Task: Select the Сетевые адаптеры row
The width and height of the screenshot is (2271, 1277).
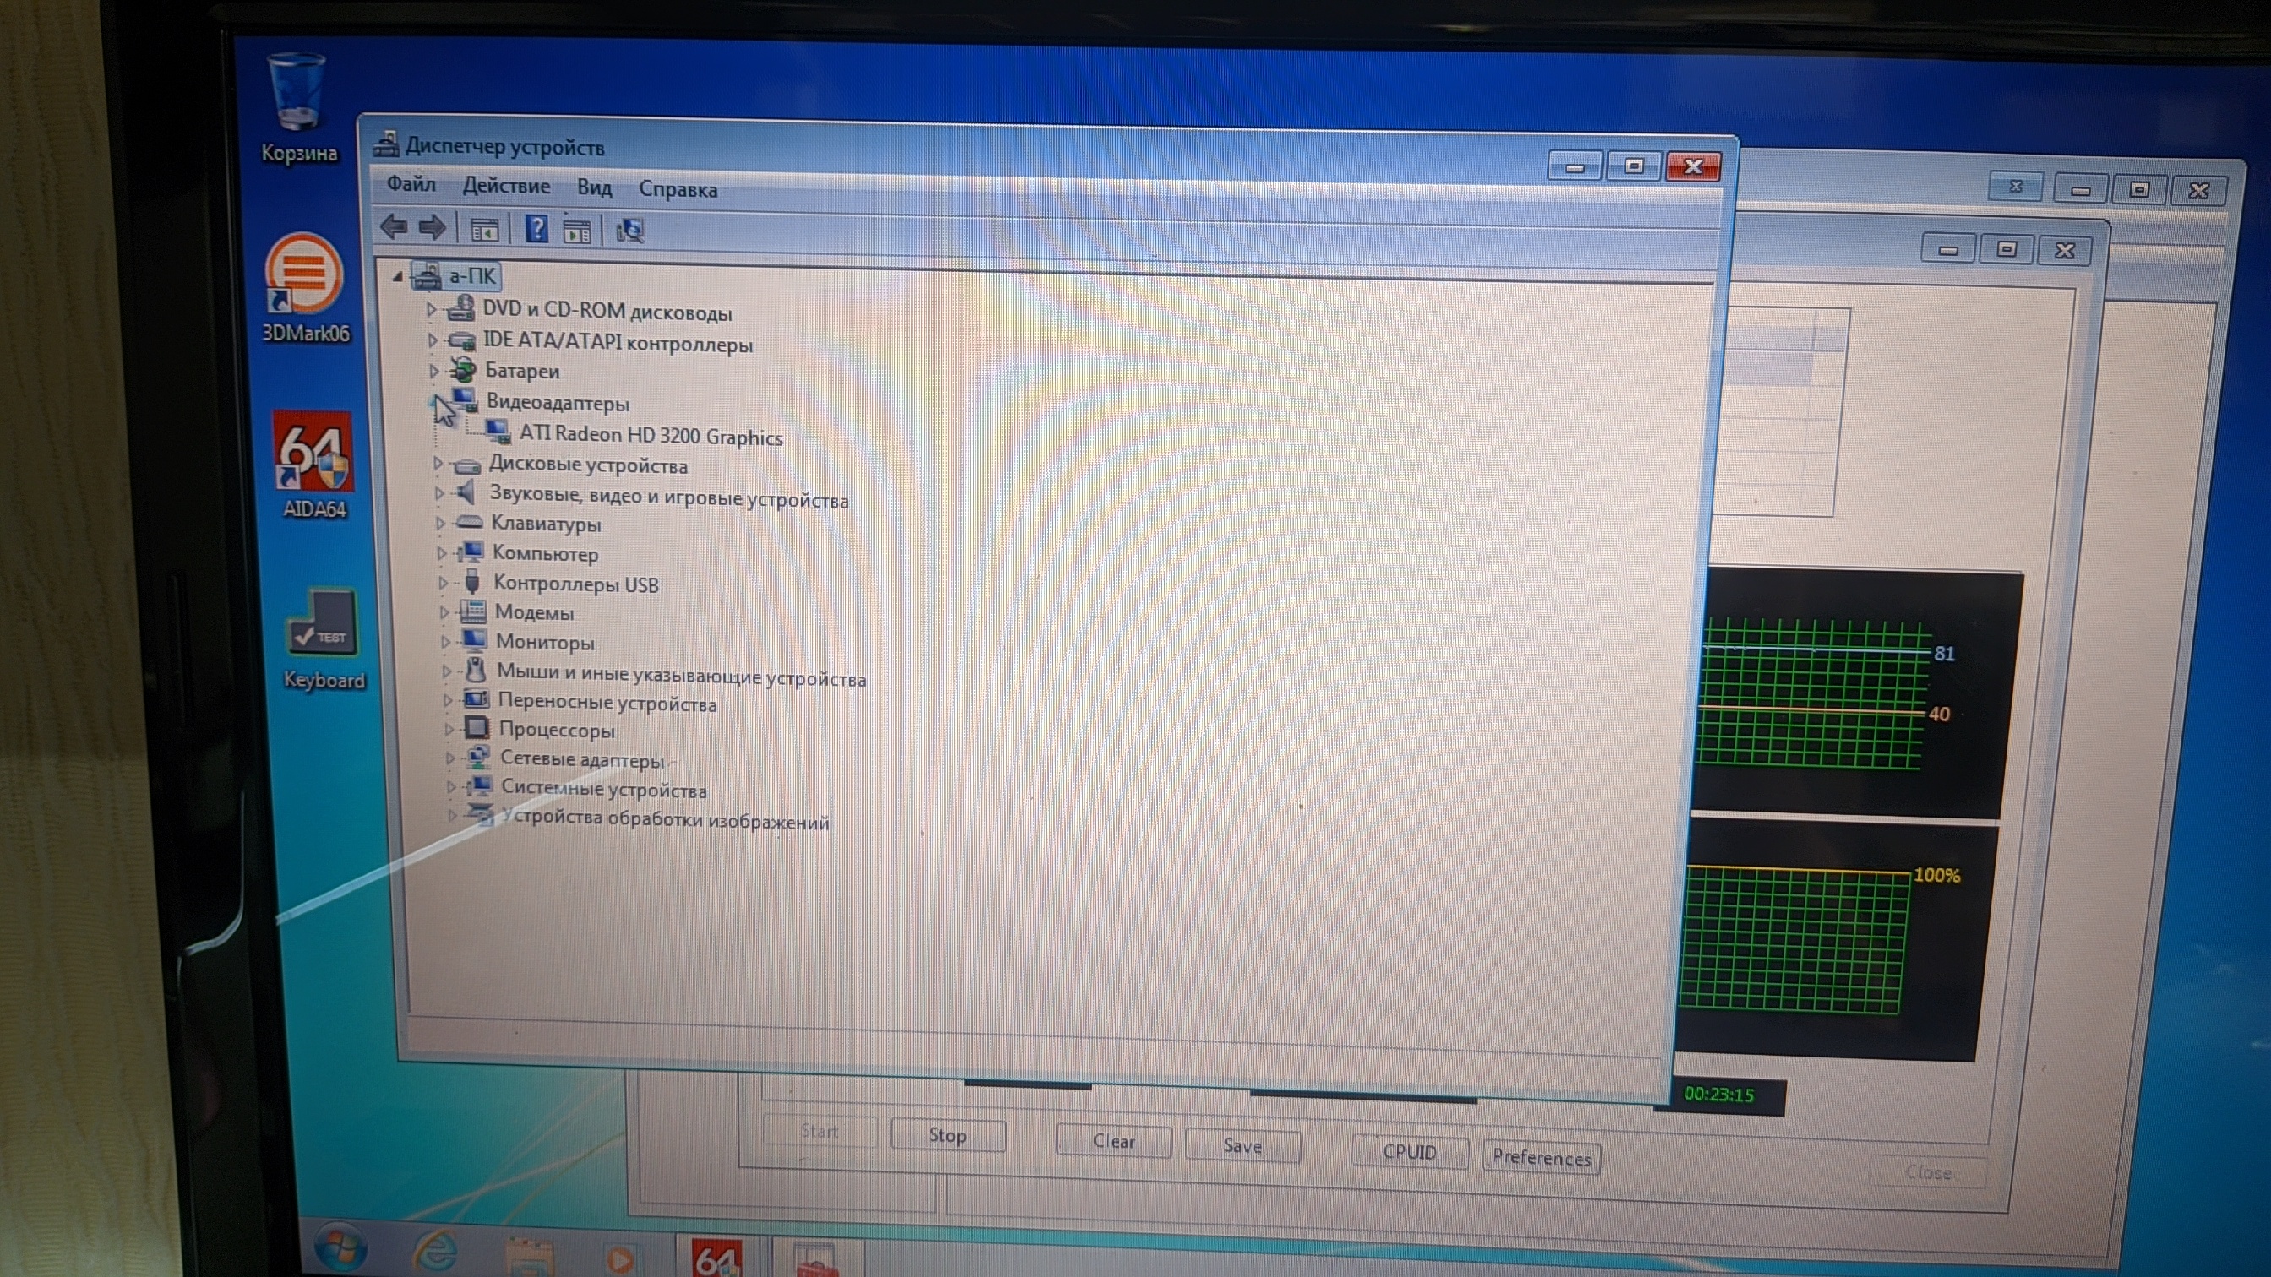Action: (582, 758)
